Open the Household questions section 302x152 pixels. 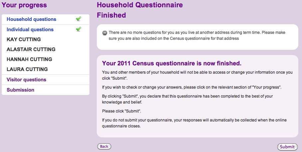point(31,19)
